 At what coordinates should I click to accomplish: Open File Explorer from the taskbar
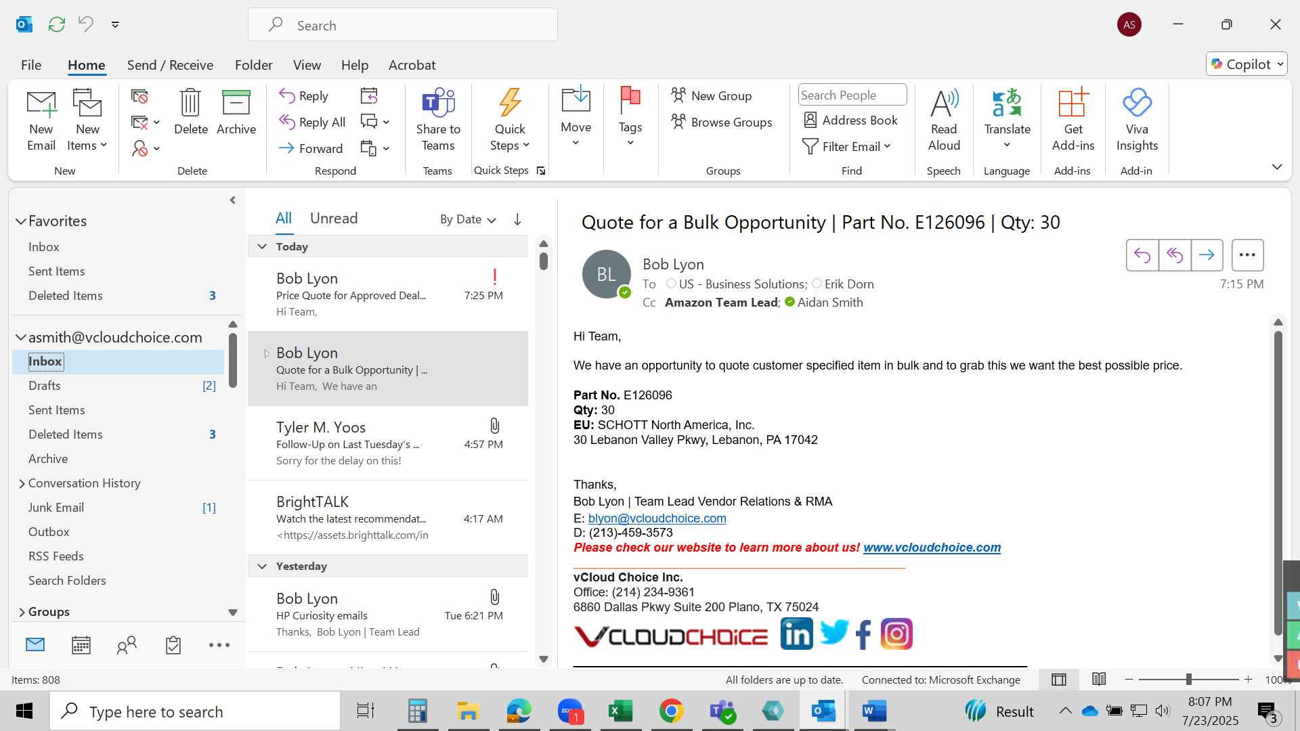coord(468,711)
